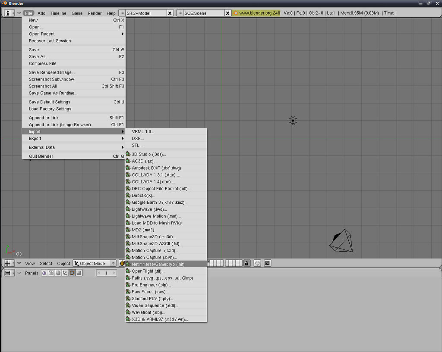Switch to the Script buttons icon
This screenshot has width=442, height=352.
tap(51, 273)
